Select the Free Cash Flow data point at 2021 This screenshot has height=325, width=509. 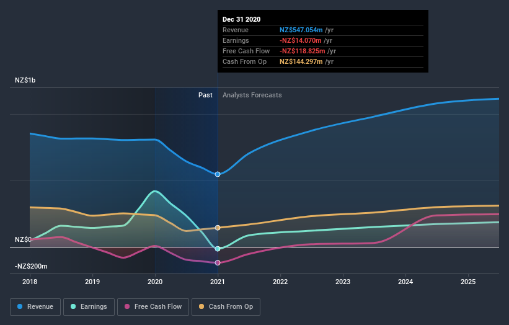tap(218, 262)
